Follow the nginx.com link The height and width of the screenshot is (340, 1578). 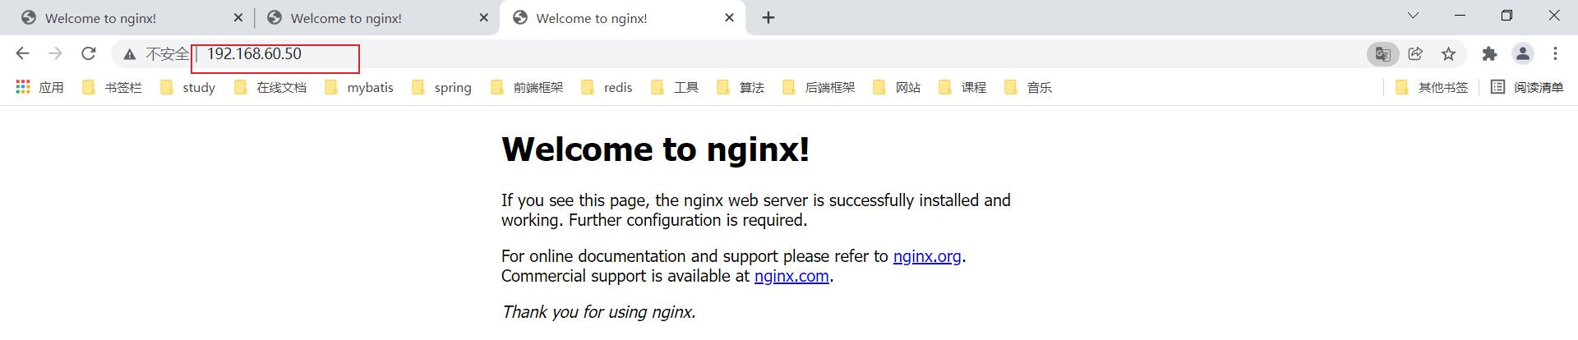pos(791,276)
